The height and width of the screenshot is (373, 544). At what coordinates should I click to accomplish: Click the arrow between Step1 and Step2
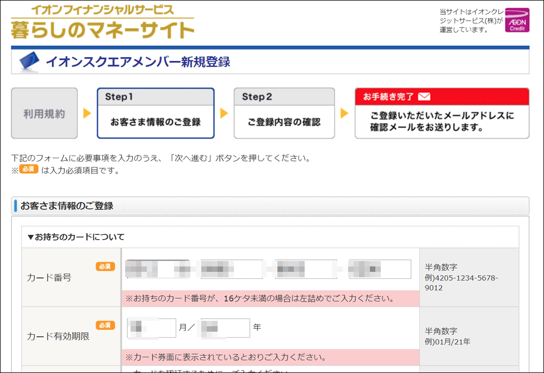click(x=224, y=113)
